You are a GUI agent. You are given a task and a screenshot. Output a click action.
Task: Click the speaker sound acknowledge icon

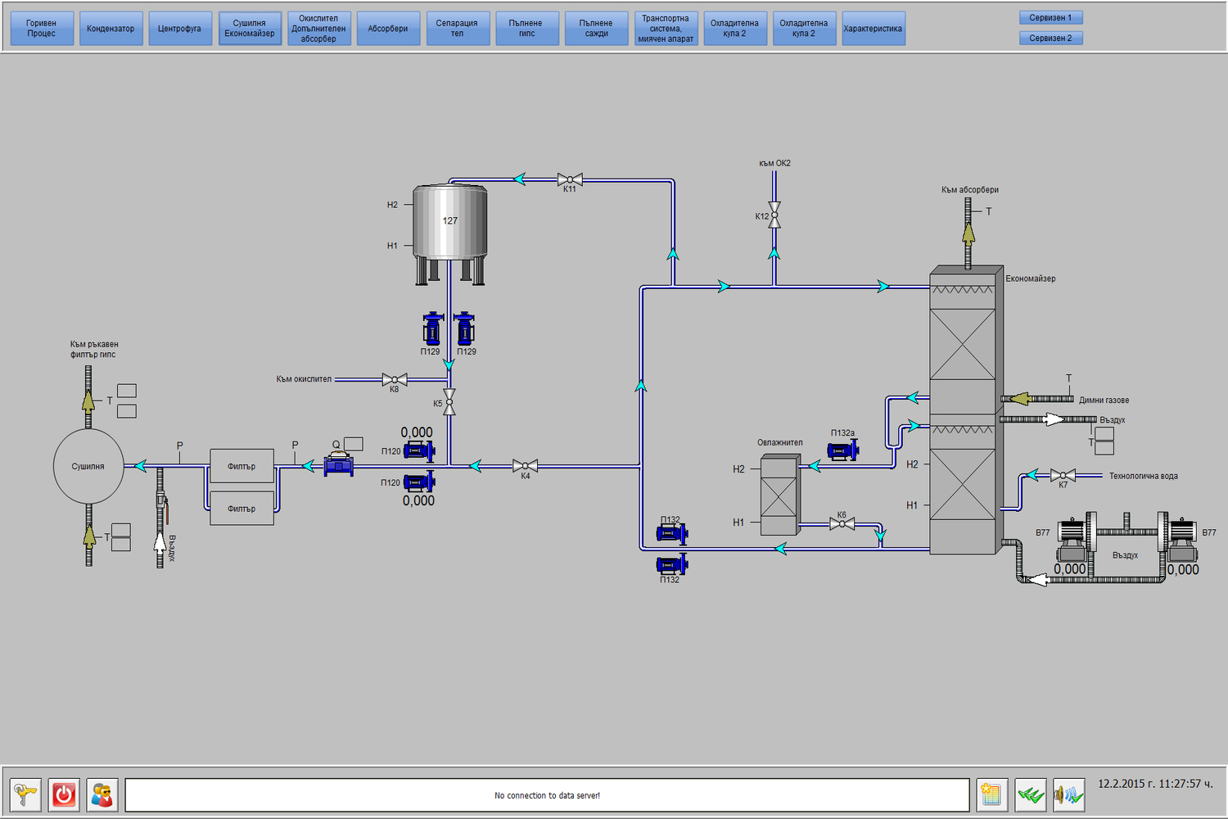point(1068,794)
